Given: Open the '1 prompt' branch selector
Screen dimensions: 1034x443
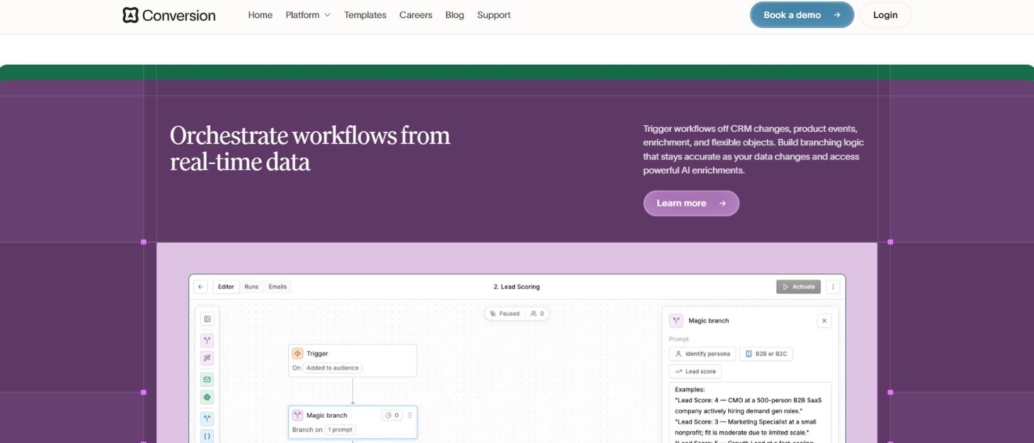Looking at the screenshot, I should (340, 430).
